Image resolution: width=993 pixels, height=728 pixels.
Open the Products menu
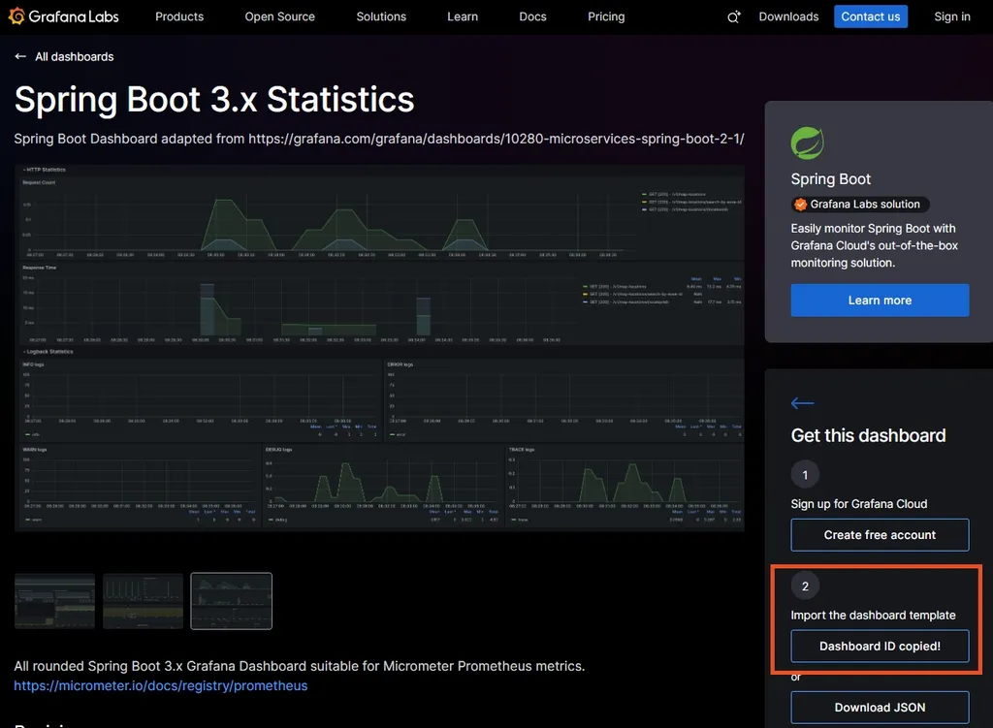point(179,16)
